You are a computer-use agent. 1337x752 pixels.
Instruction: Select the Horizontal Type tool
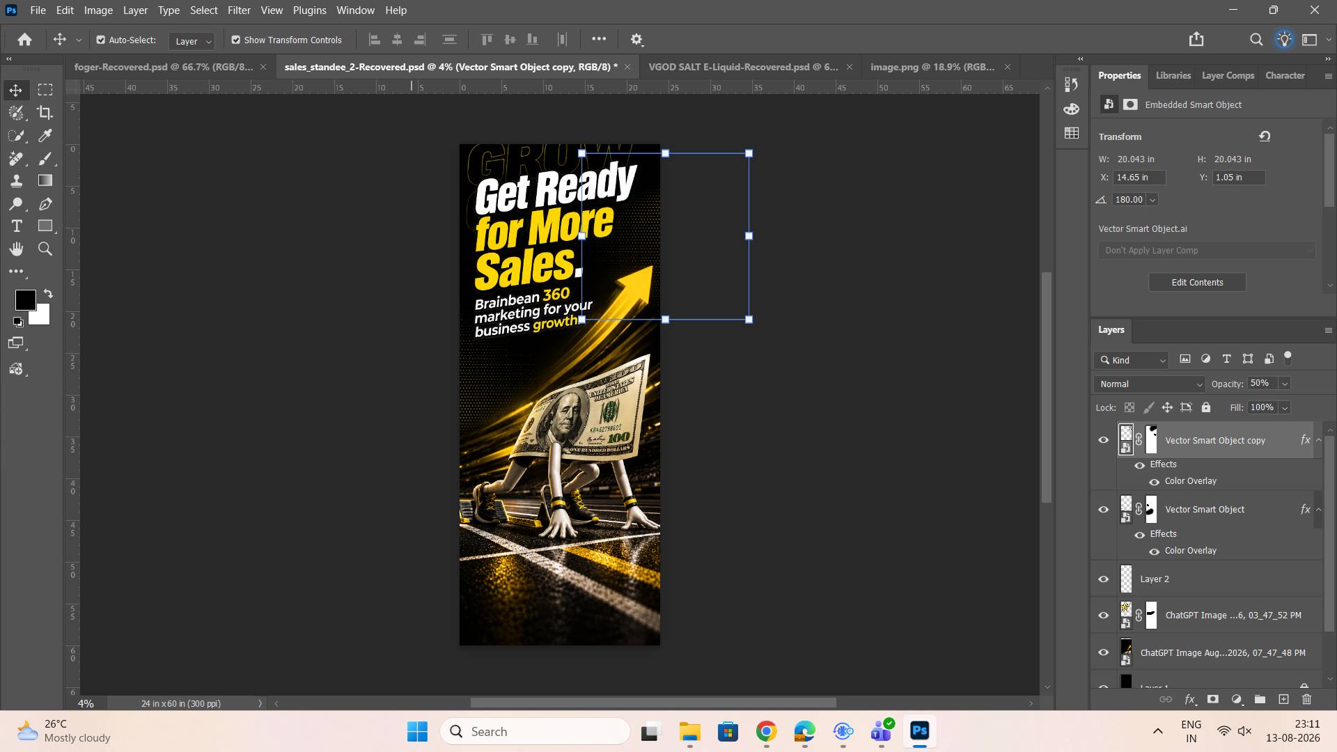17,226
